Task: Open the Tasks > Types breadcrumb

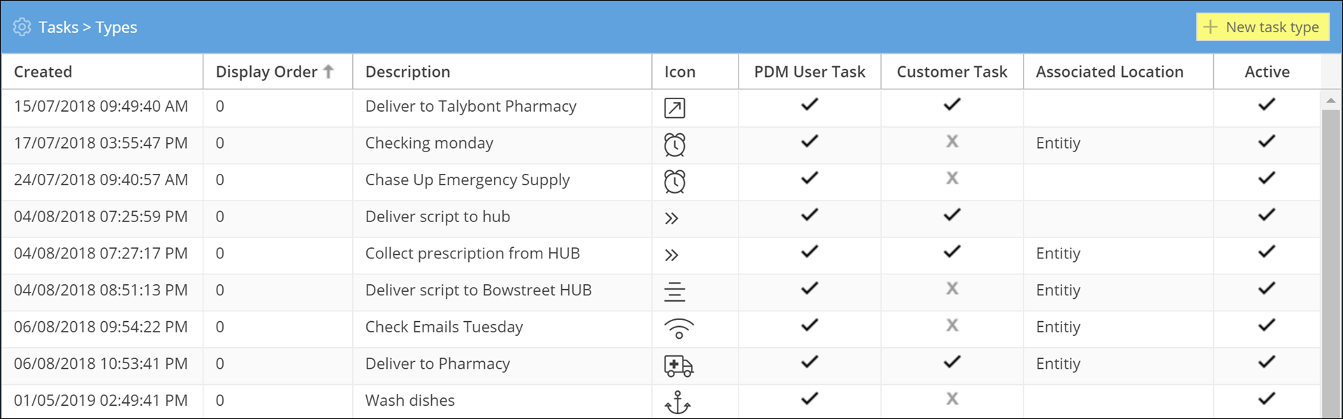Action: click(87, 27)
